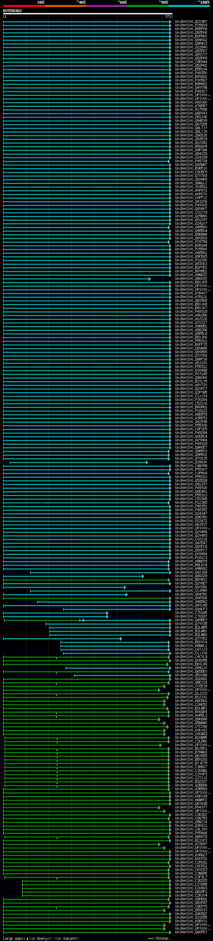Click the UniRef100_P17598 label
The width and height of the screenshot is (213, 941).
191,109
